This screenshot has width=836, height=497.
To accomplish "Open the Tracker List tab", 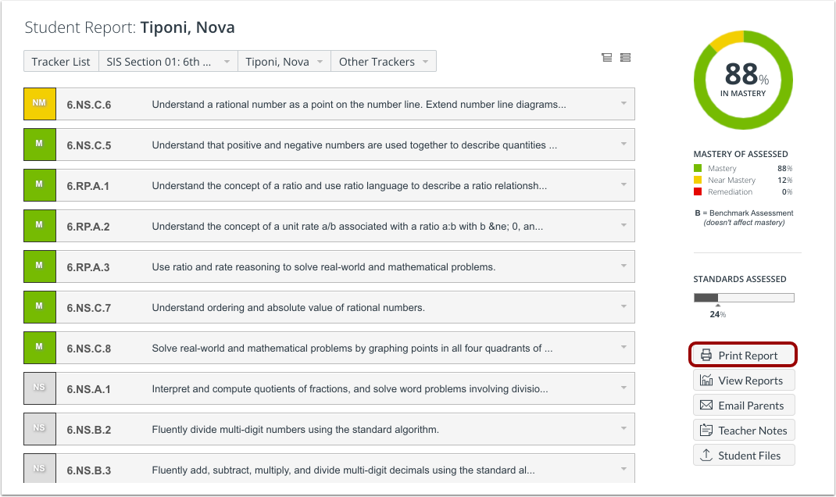I will point(61,61).
